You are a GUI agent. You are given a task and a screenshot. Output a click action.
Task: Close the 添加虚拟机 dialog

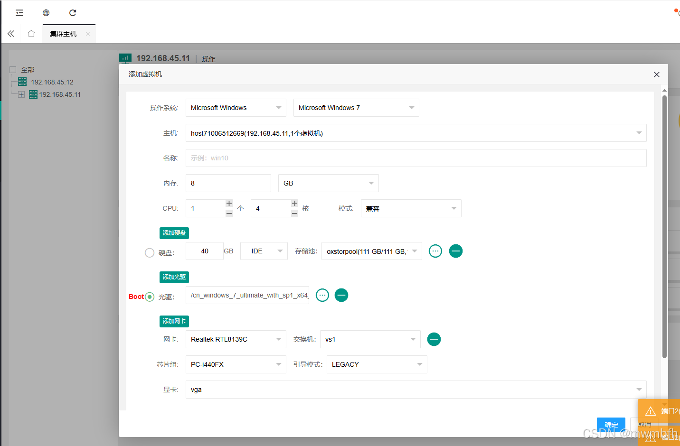[657, 74]
